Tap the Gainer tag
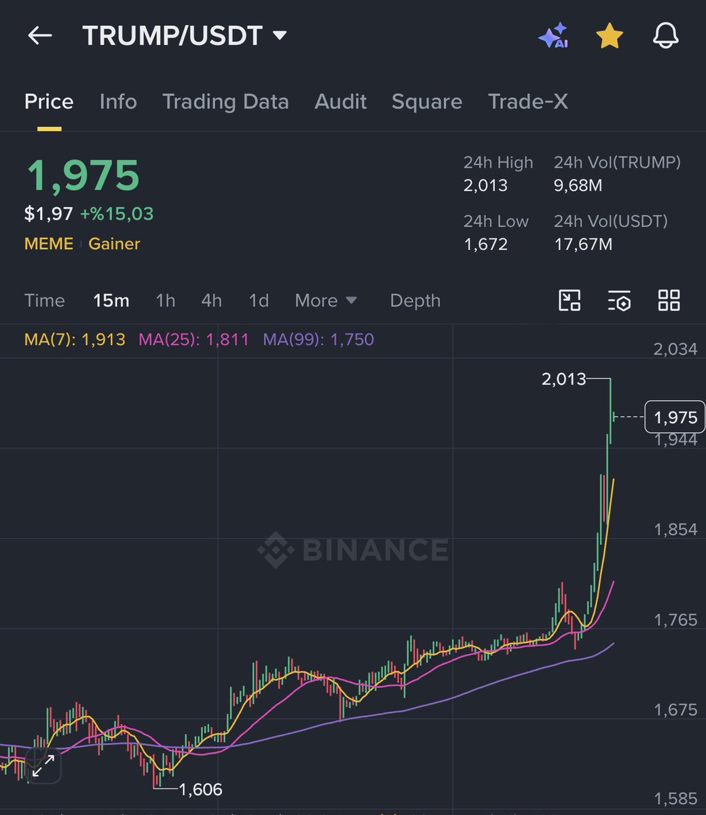The image size is (706, 815). click(114, 244)
